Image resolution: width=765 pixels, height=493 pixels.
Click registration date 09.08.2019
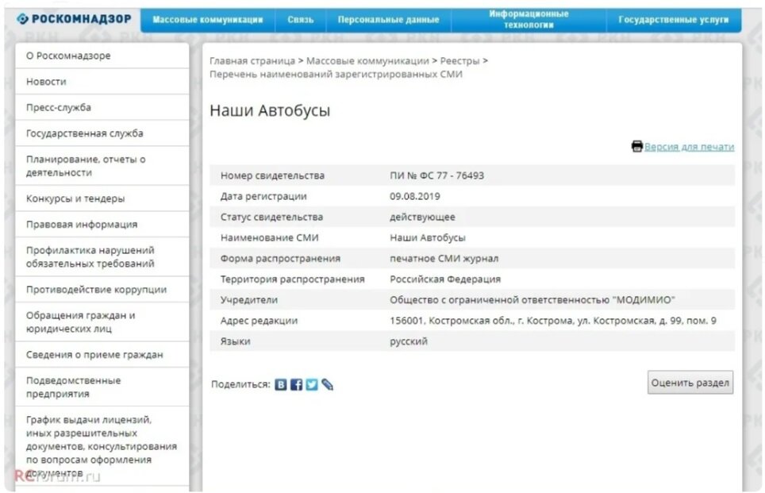coord(415,196)
